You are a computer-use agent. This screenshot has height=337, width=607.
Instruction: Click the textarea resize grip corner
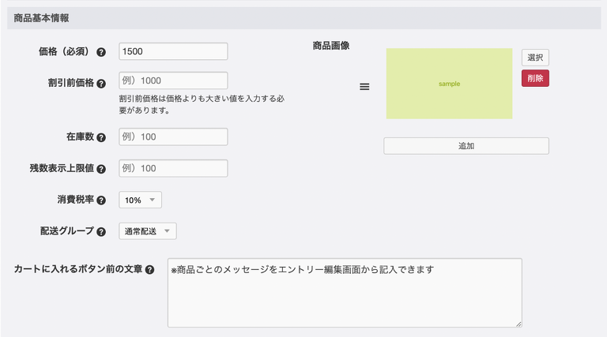pos(518,323)
